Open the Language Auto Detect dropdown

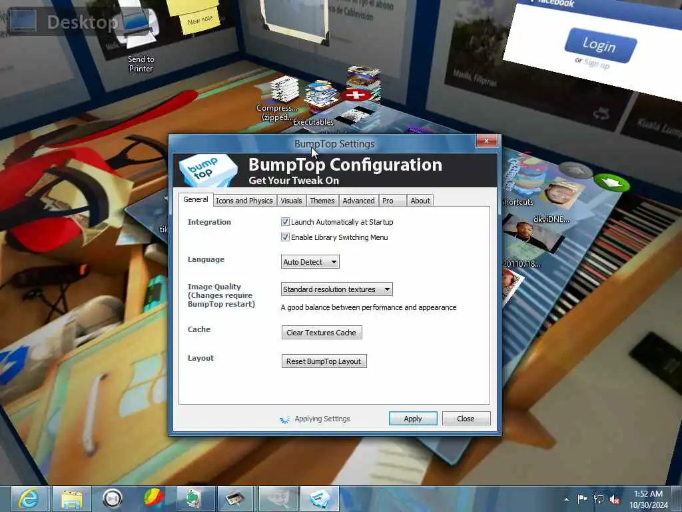pos(310,261)
